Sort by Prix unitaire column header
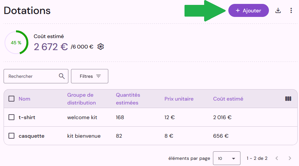This screenshot has height=166, width=299. [179, 99]
